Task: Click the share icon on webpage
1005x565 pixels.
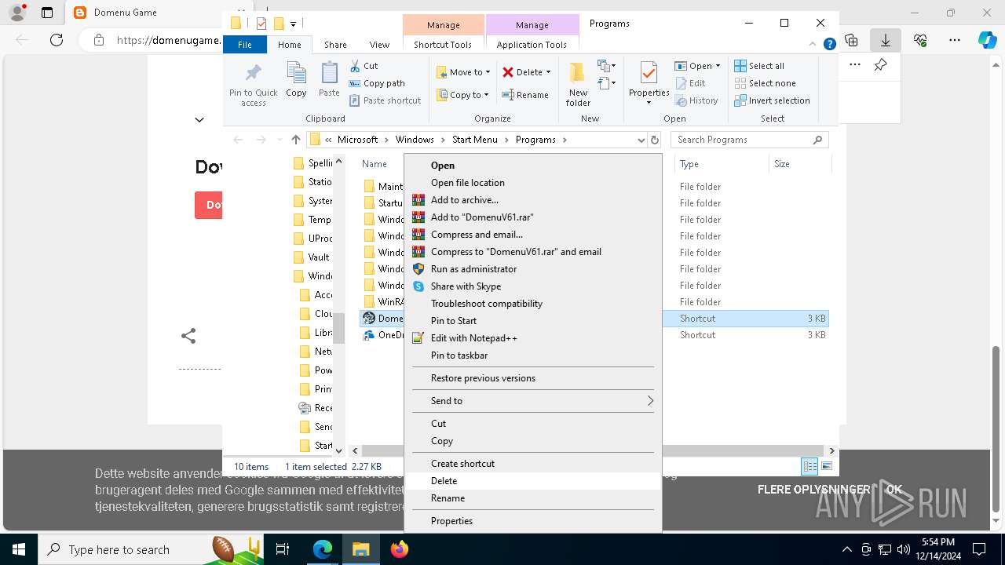Action: 188,336
